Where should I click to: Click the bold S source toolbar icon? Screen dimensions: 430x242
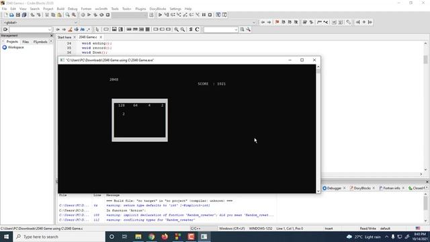(x=191, y=30)
